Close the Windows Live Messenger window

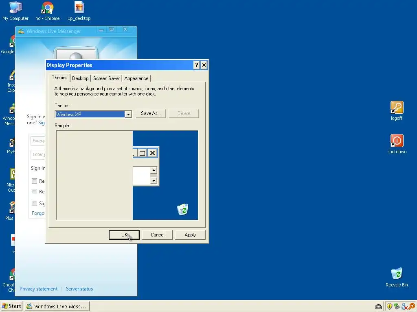[x=125, y=29]
